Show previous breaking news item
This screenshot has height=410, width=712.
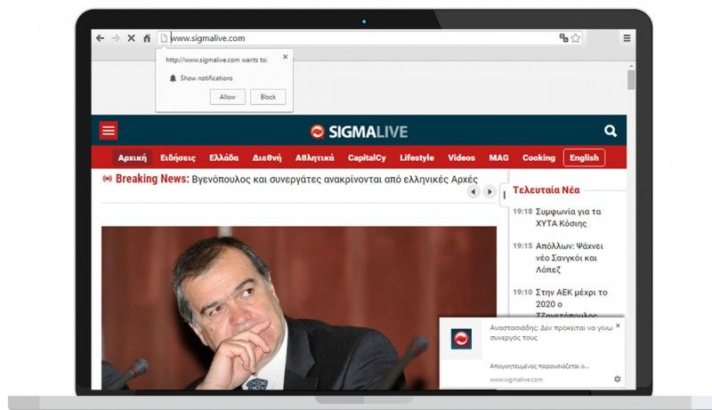pos(473,192)
